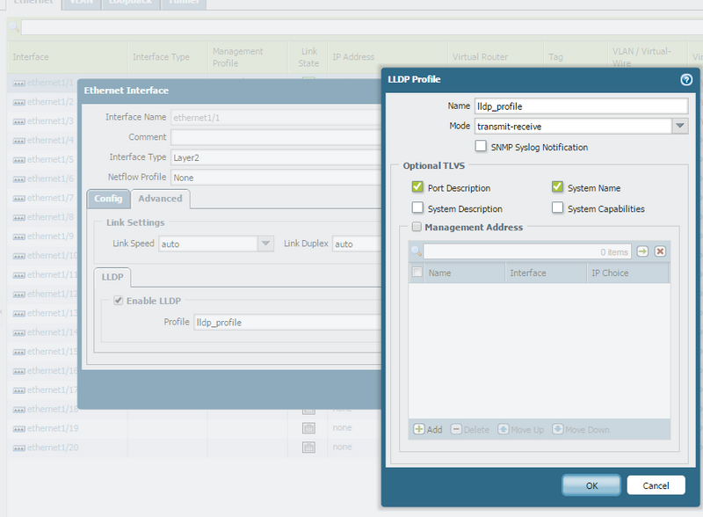This screenshot has height=517, width=703.
Task: Click the Move Up arrow icon
Action: click(x=504, y=429)
